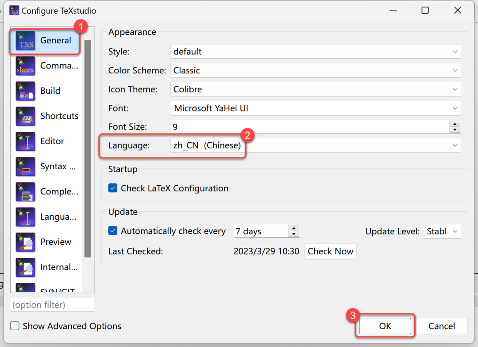The image size is (478, 347).
Task: Disable Automatically check every checkbox
Action: [x=113, y=231]
